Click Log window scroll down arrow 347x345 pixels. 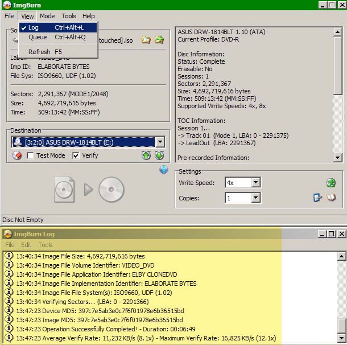pyautogui.click(x=341, y=338)
